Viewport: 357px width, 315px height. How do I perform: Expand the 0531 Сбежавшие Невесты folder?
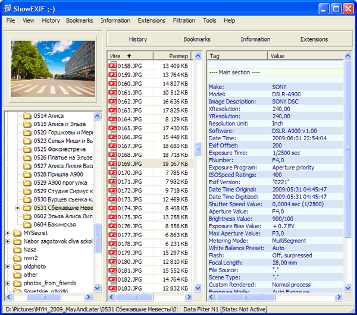(x=18, y=208)
